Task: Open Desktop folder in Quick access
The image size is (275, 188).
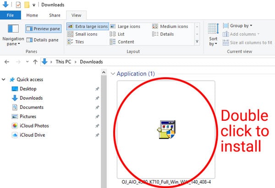Action: coord(28,89)
